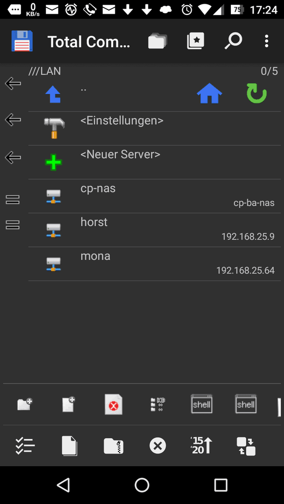Open the three-dot overflow menu
The height and width of the screenshot is (504, 284).
point(266,41)
